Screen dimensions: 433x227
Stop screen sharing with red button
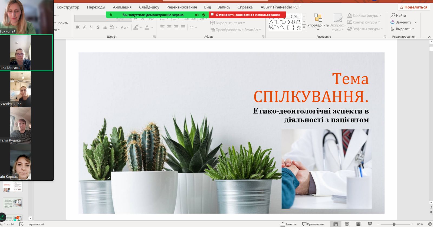click(247, 15)
